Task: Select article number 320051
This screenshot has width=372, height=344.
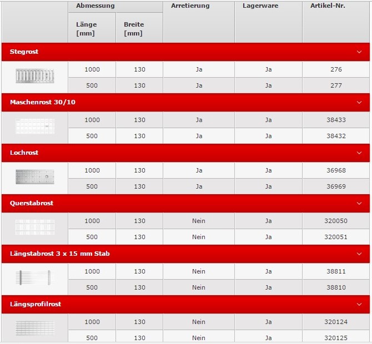Action: pos(336,237)
